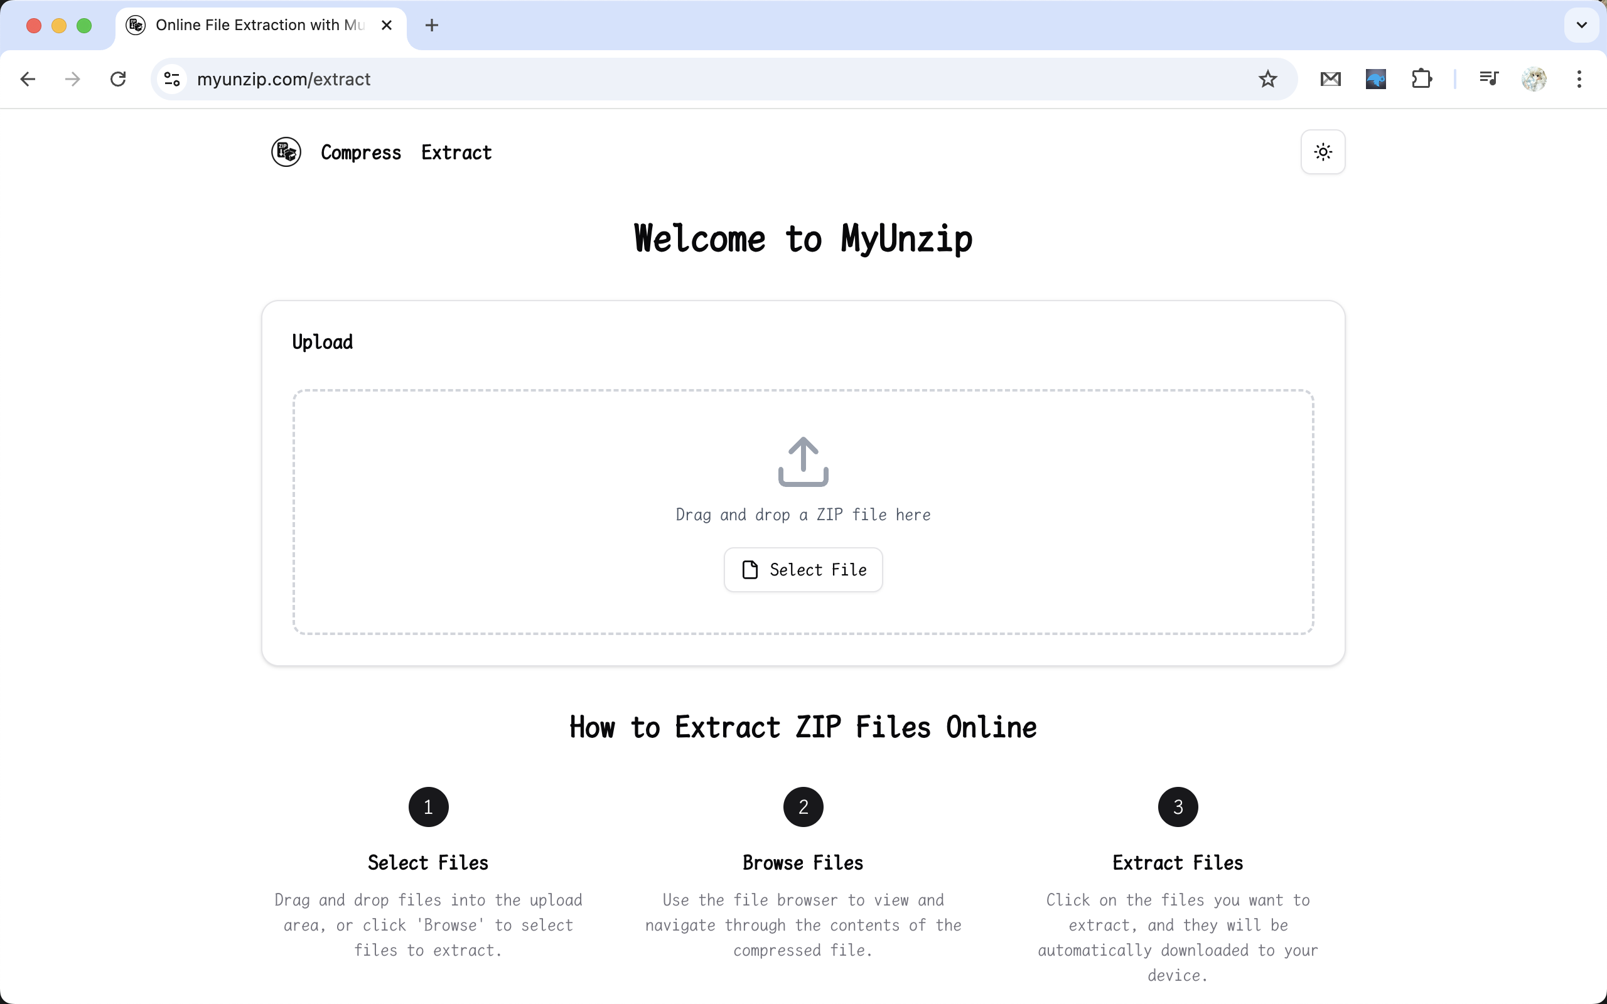Expand the tab search dropdown chevron
This screenshot has width=1607, height=1004.
1582,25
